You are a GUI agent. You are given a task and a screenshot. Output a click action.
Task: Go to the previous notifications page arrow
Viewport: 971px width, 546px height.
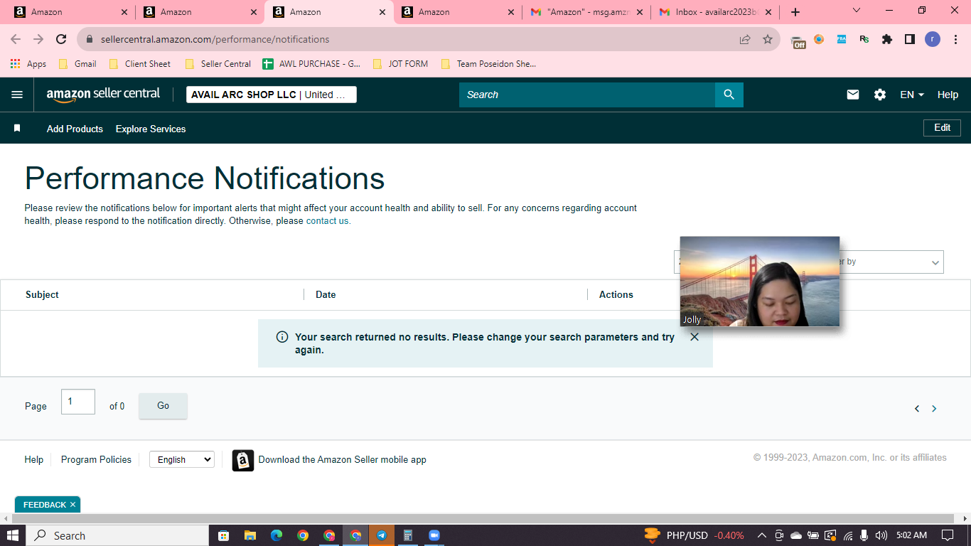click(917, 409)
